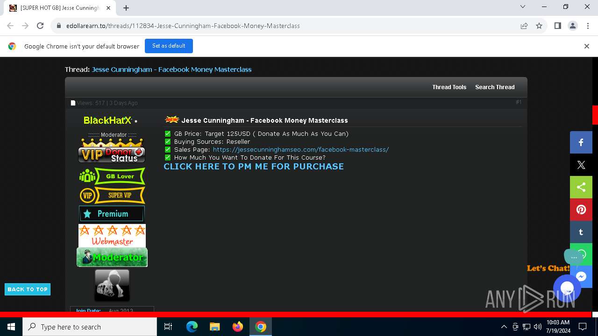Screen dimensions: 598x336
Task: Open the Windows Start menu
Action: point(11,327)
